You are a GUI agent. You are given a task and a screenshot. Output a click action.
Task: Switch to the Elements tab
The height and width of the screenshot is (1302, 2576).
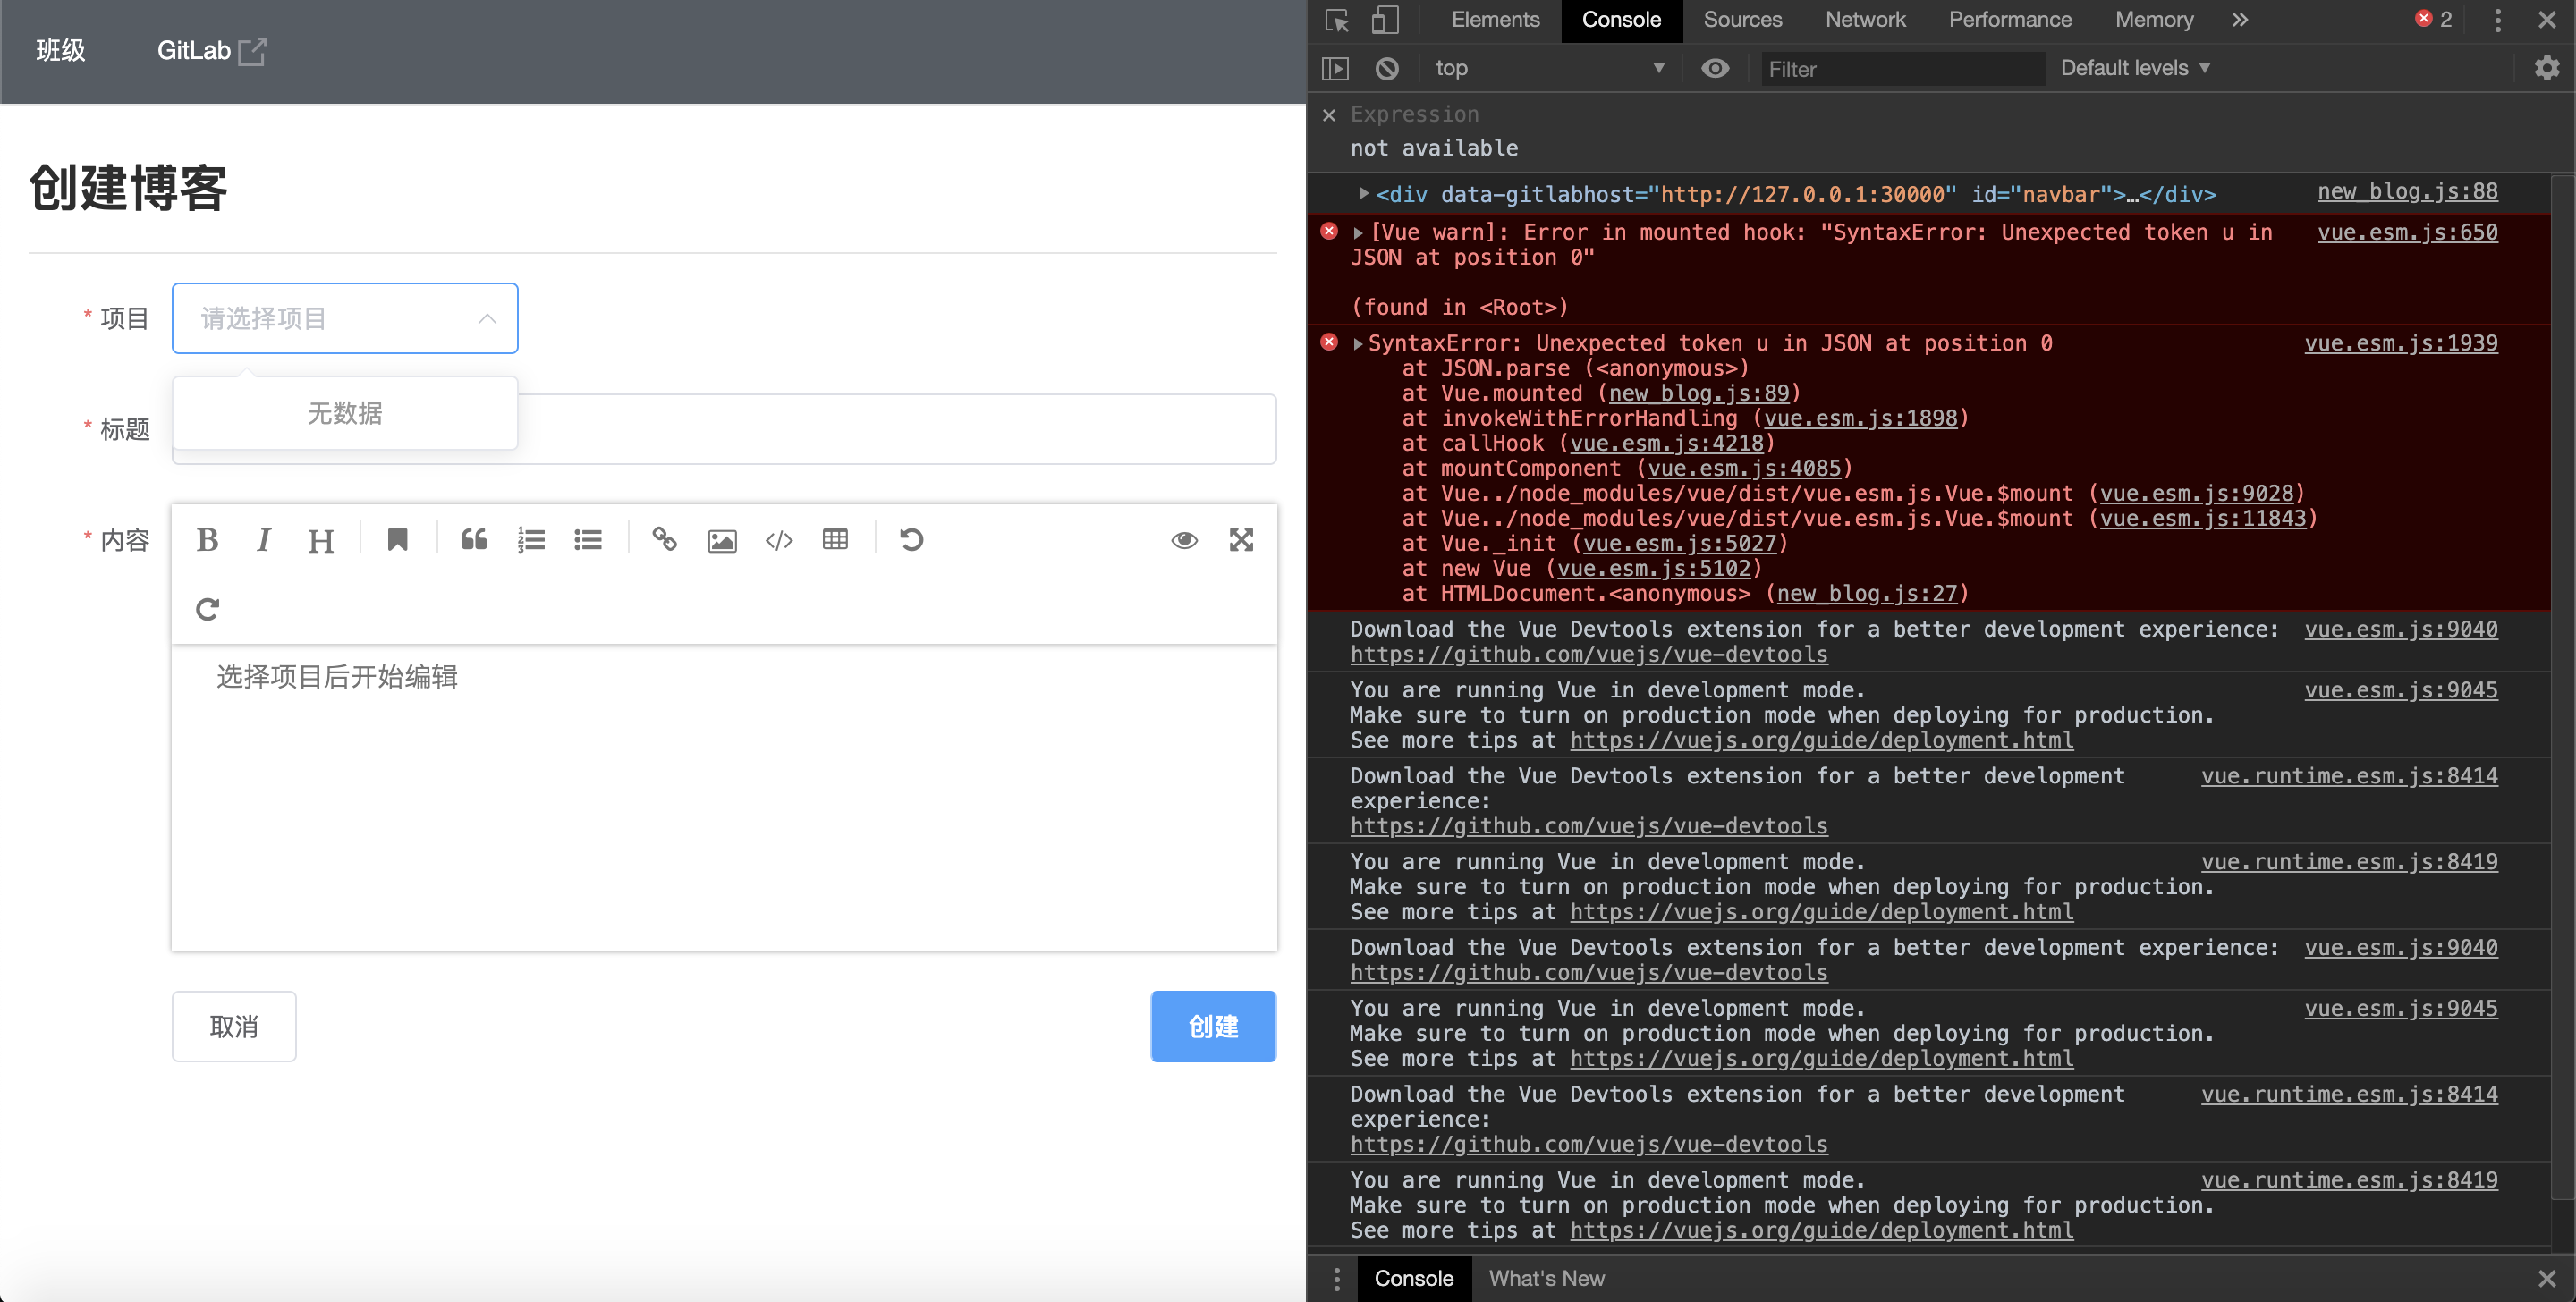(1495, 19)
